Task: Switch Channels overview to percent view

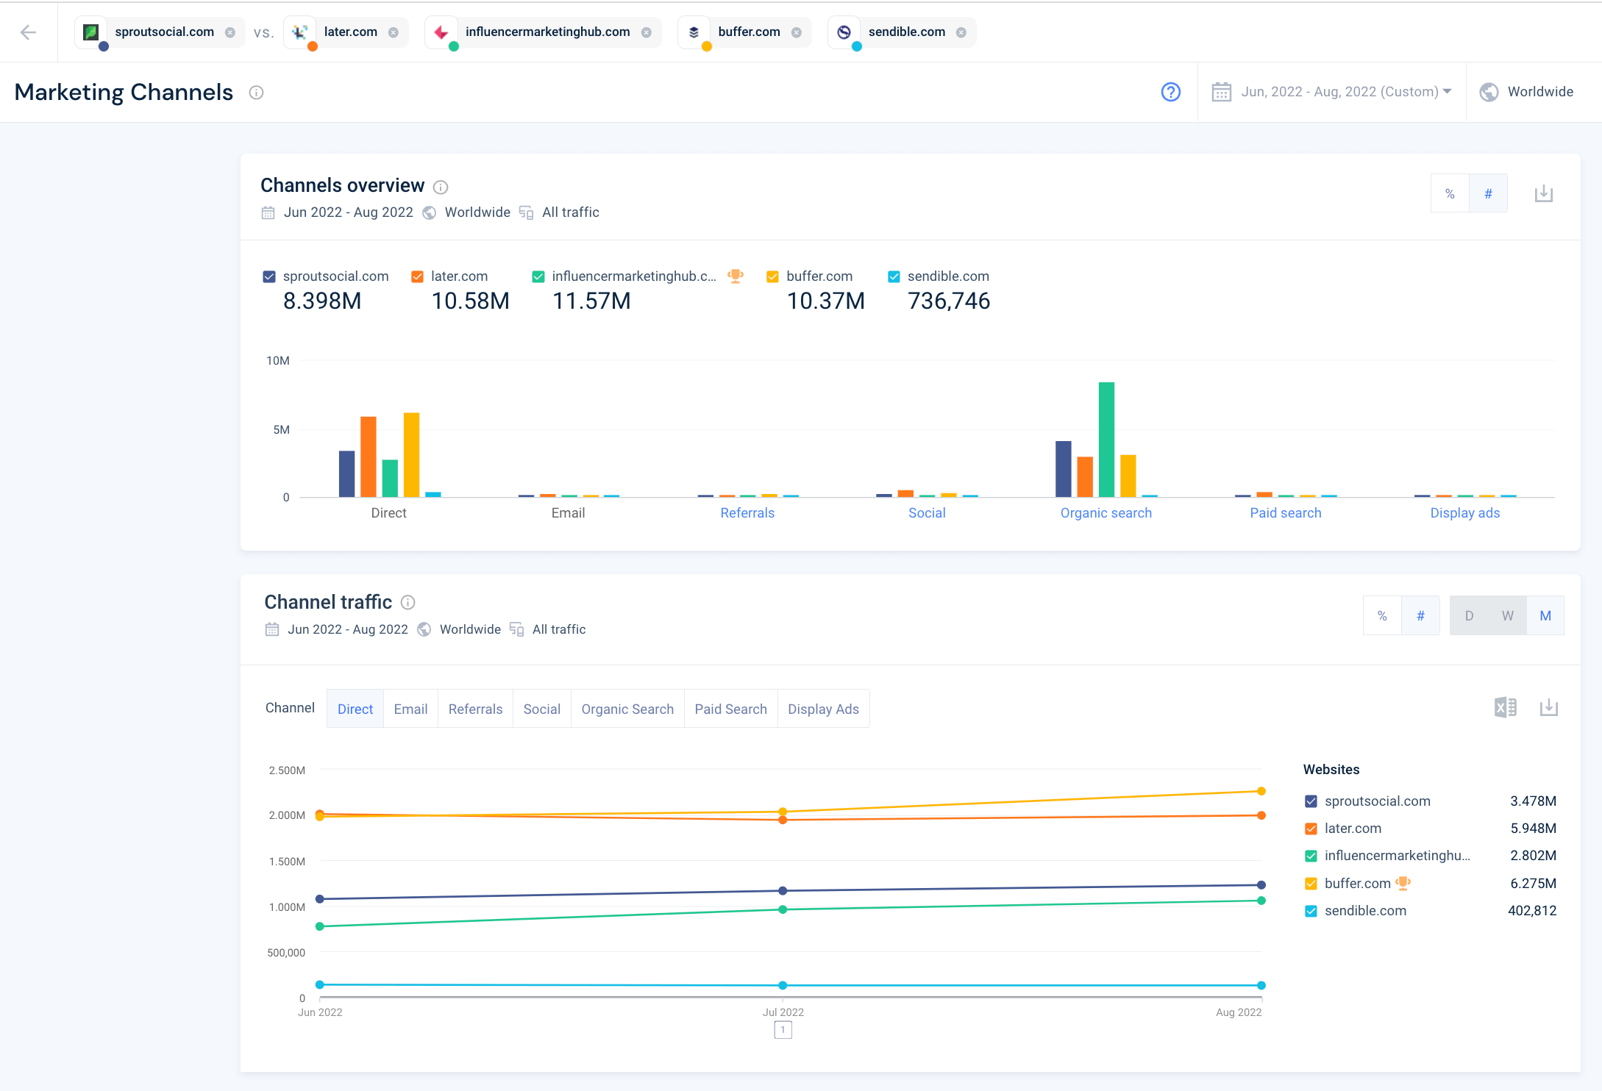Action: (x=1450, y=193)
